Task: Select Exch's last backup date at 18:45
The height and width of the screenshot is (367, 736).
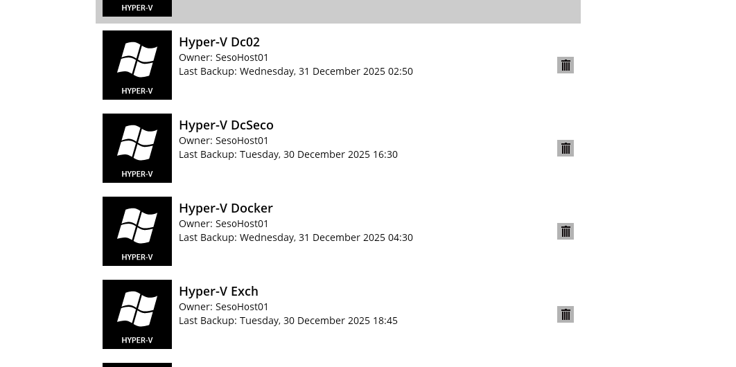Action: [x=318, y=321]
